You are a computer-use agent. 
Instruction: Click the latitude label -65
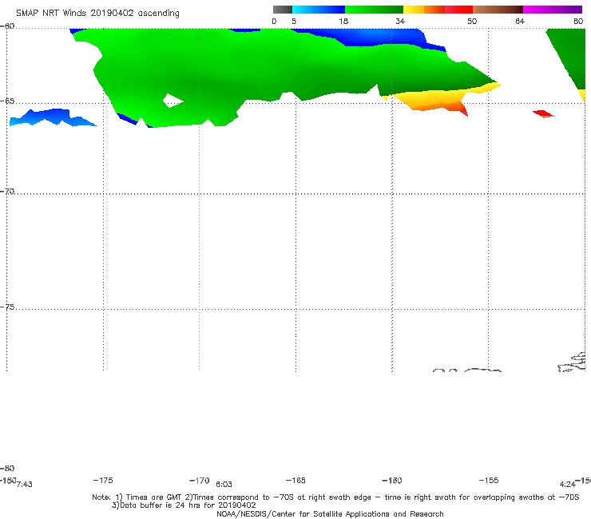click(x=7, y=101)
